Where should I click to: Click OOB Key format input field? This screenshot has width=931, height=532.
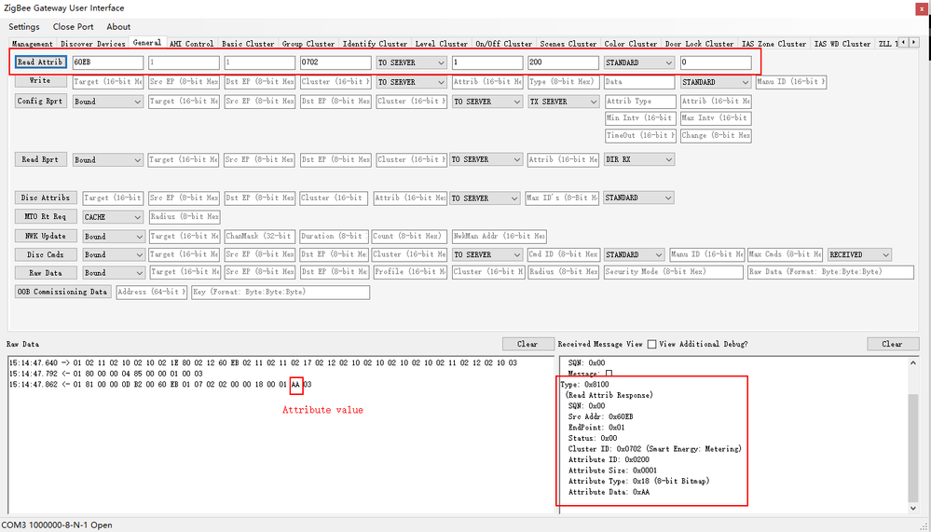click(281, 293)
